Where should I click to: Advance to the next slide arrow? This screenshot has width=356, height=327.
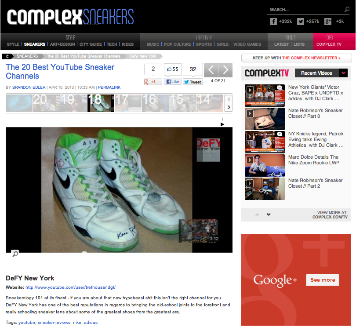225,70
